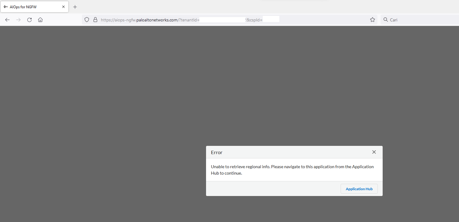The height and width of the screenshot is (222, 459).
Task: Click the magnifier icon in the search bar
Action: click(385, 20)
